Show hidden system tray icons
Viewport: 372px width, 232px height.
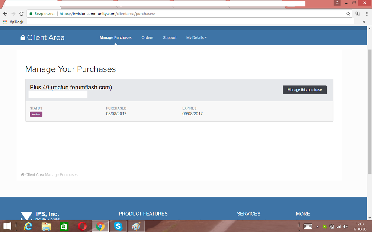pyautogui.click(x=317, y=226)
